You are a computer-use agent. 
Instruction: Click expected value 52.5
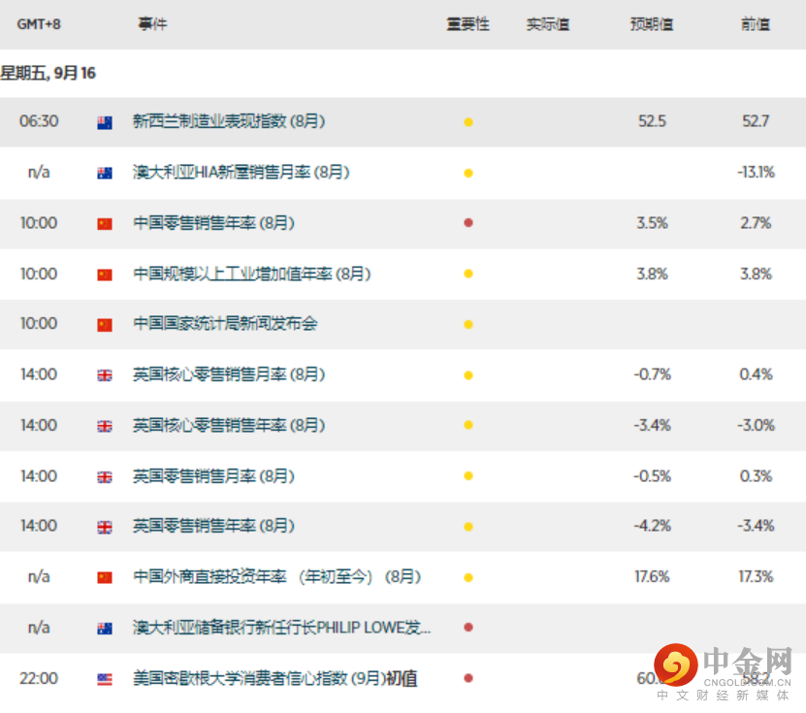pos(652,121)
